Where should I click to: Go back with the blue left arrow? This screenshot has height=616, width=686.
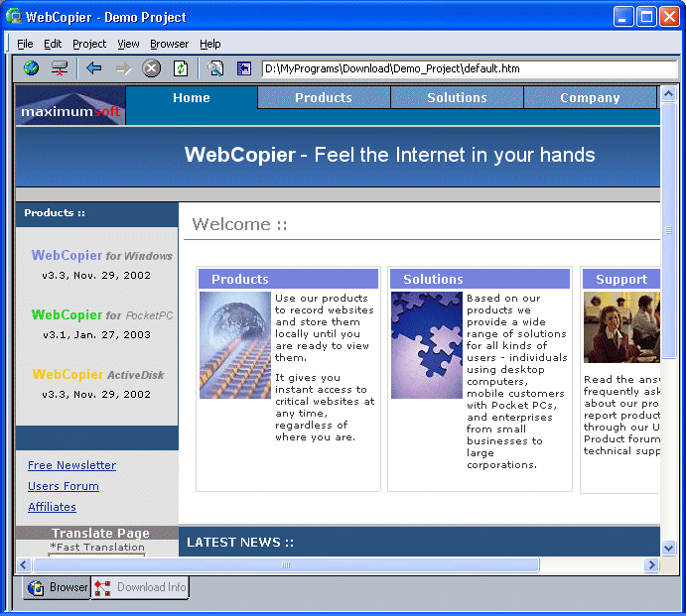[93, 68]
